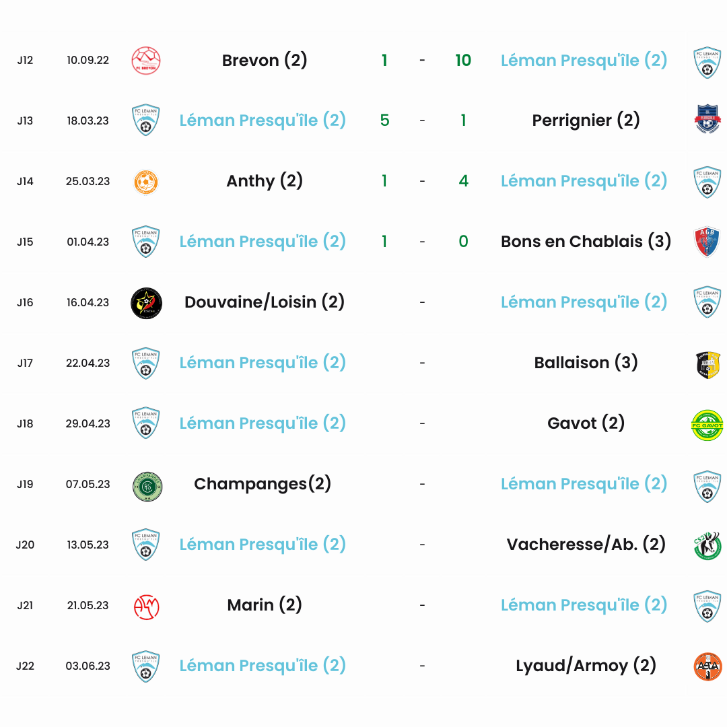Click the AGB Bons en Chablais crest
The width and height of the screenshot is (727, 727).
[707, 242]
